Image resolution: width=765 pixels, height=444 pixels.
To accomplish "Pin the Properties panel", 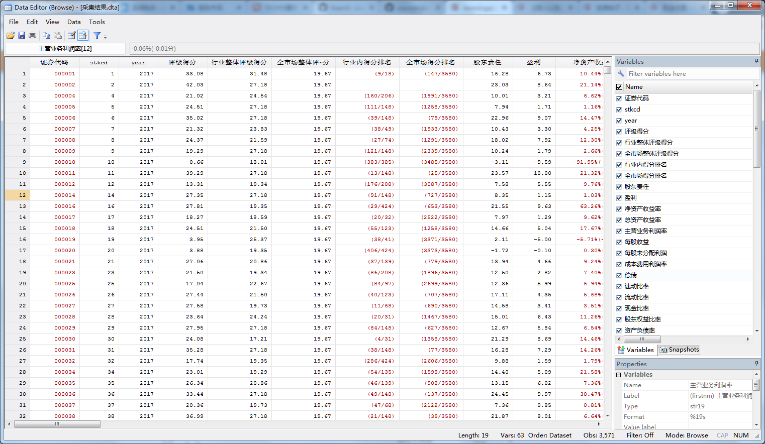I will point(756,364).
